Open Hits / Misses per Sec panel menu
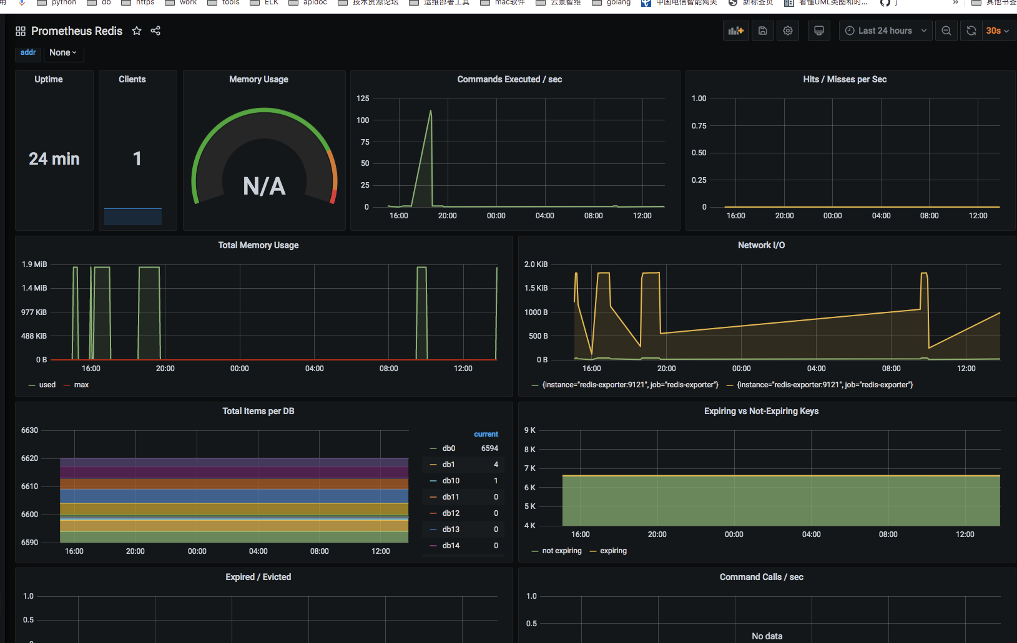This screenshot has height=643, width=1017. pyautogui.click(x=845, y=79)
